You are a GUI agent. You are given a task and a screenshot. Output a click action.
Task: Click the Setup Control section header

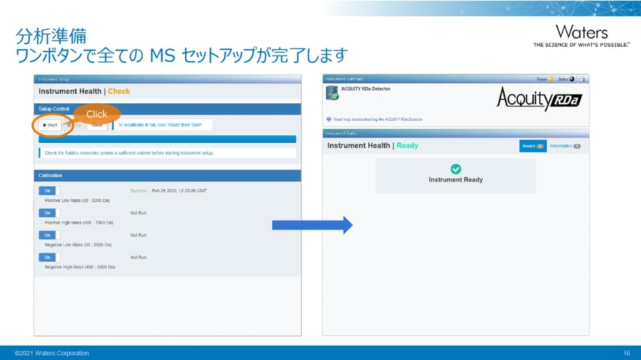(167, 109)
